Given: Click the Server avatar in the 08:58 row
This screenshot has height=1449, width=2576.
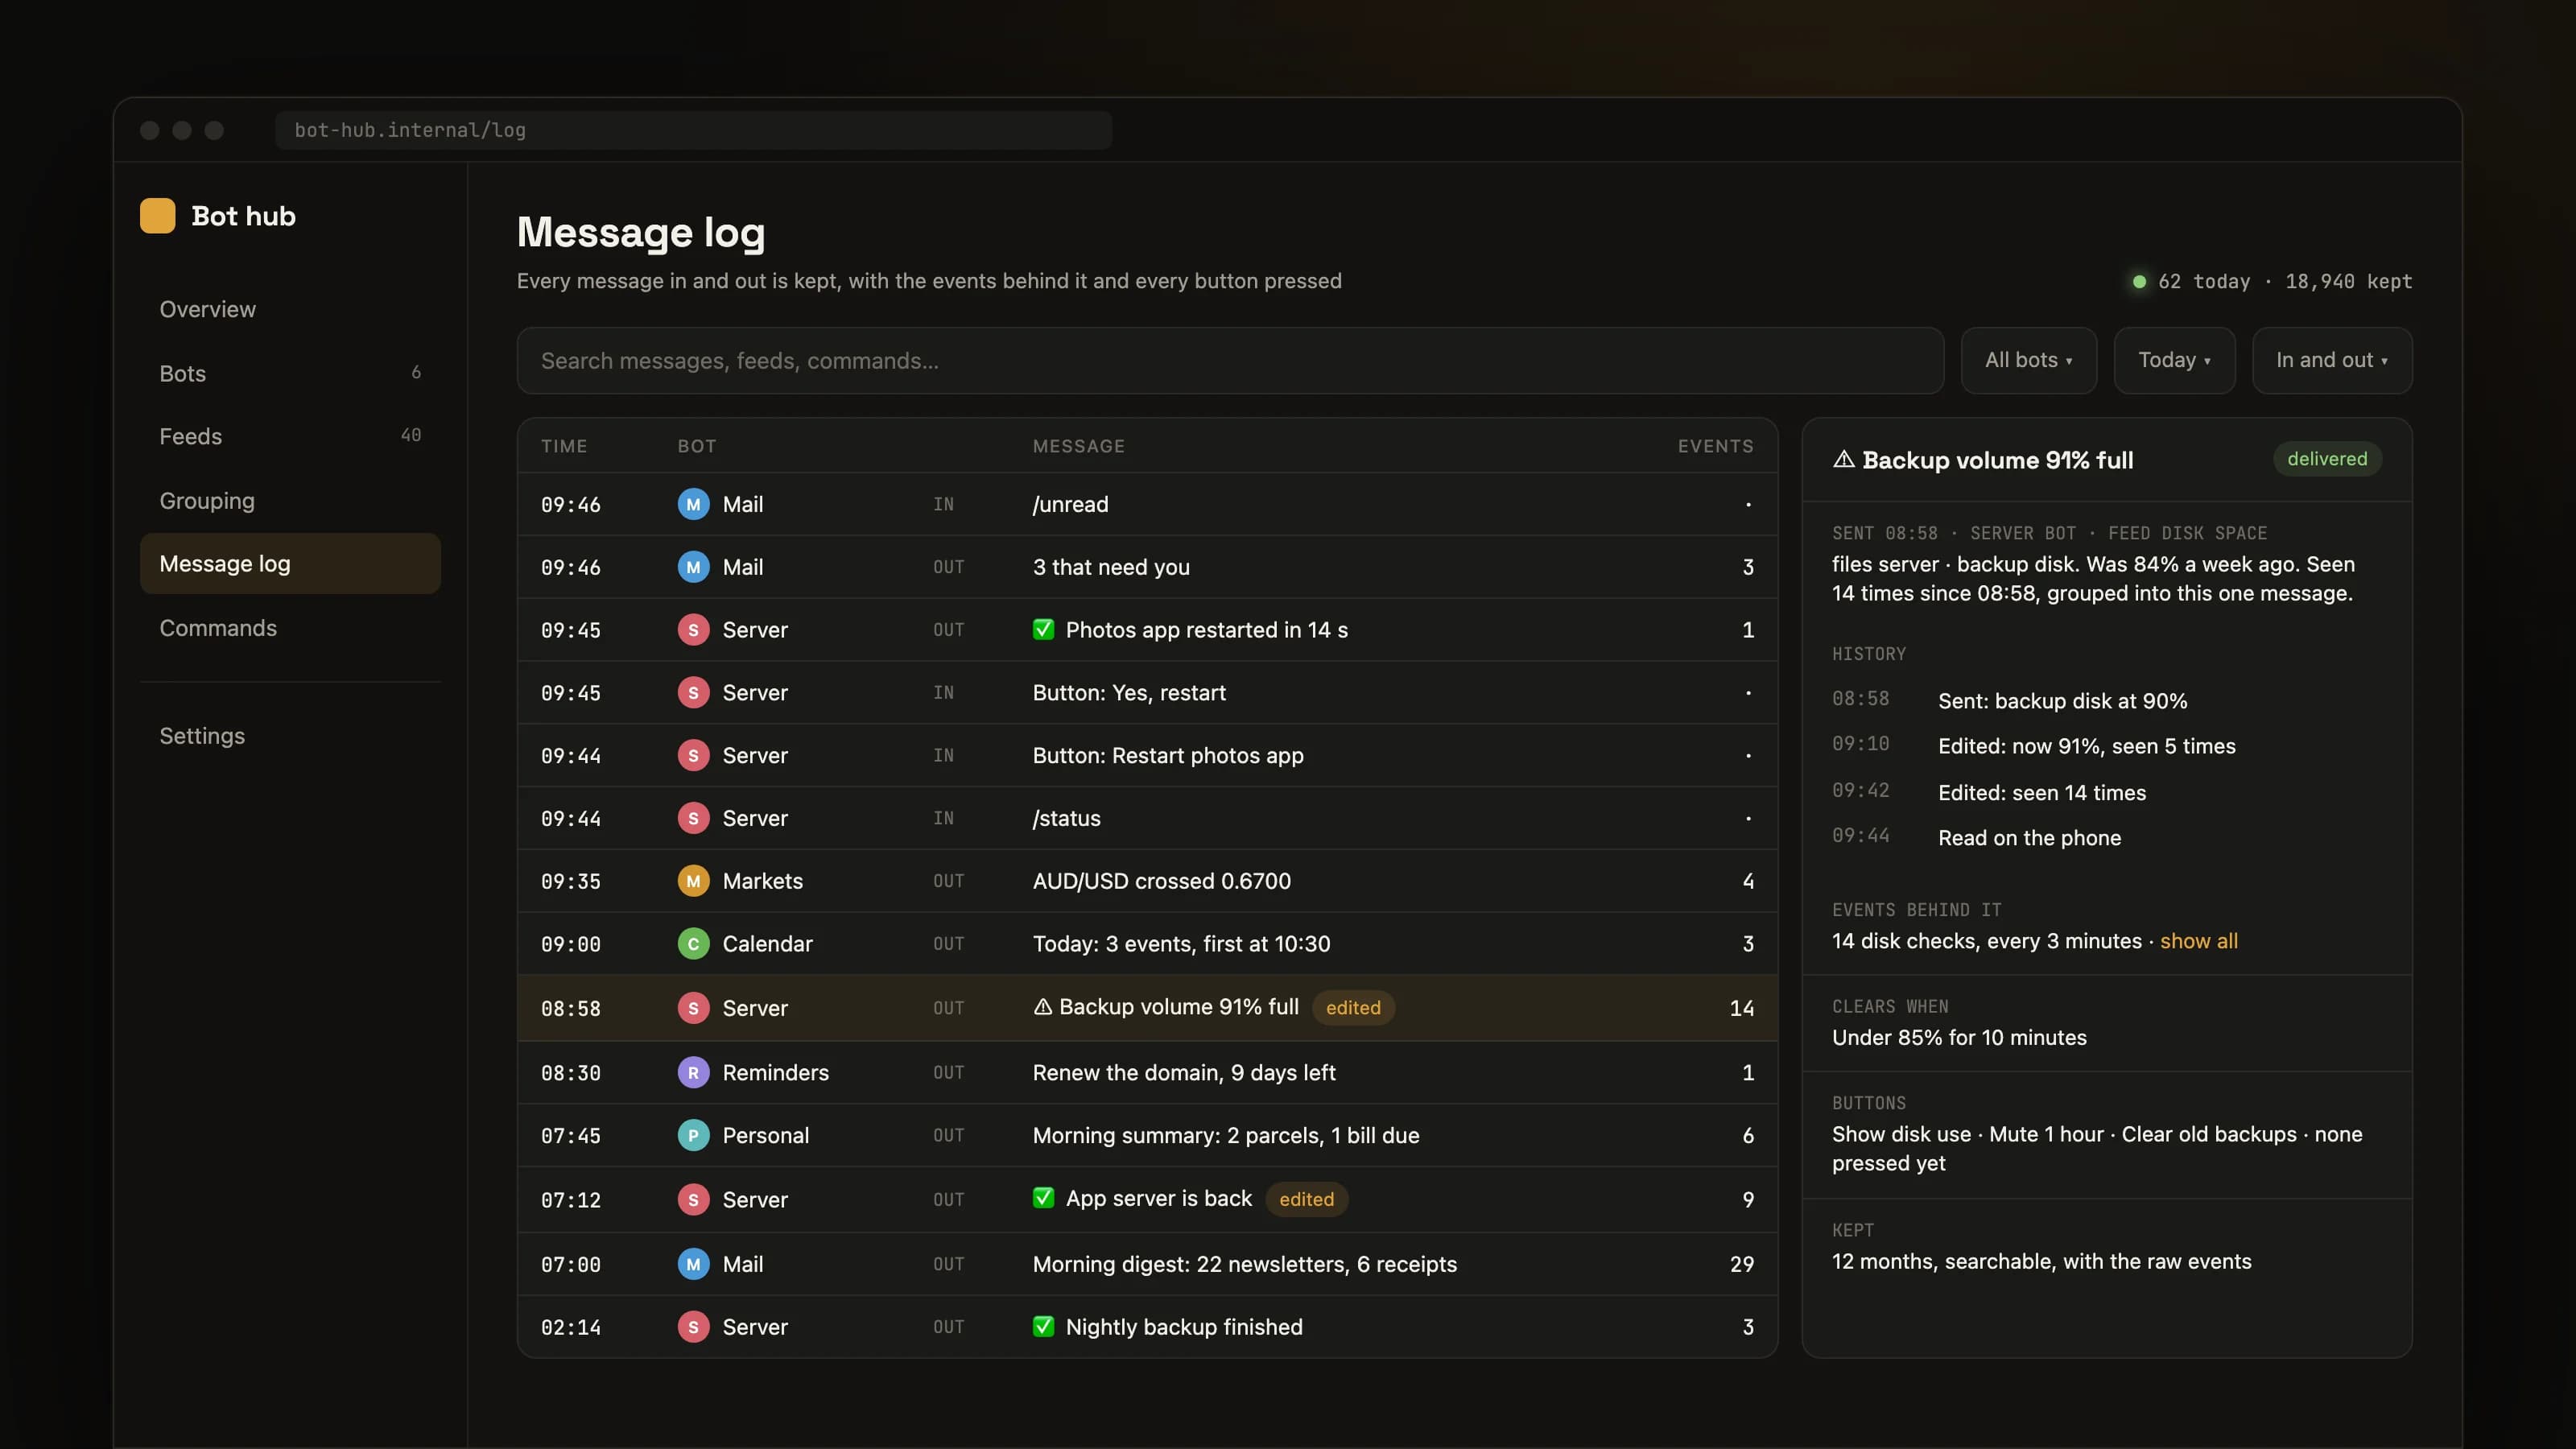Looking at the screenshot, I should point(693,1008).
